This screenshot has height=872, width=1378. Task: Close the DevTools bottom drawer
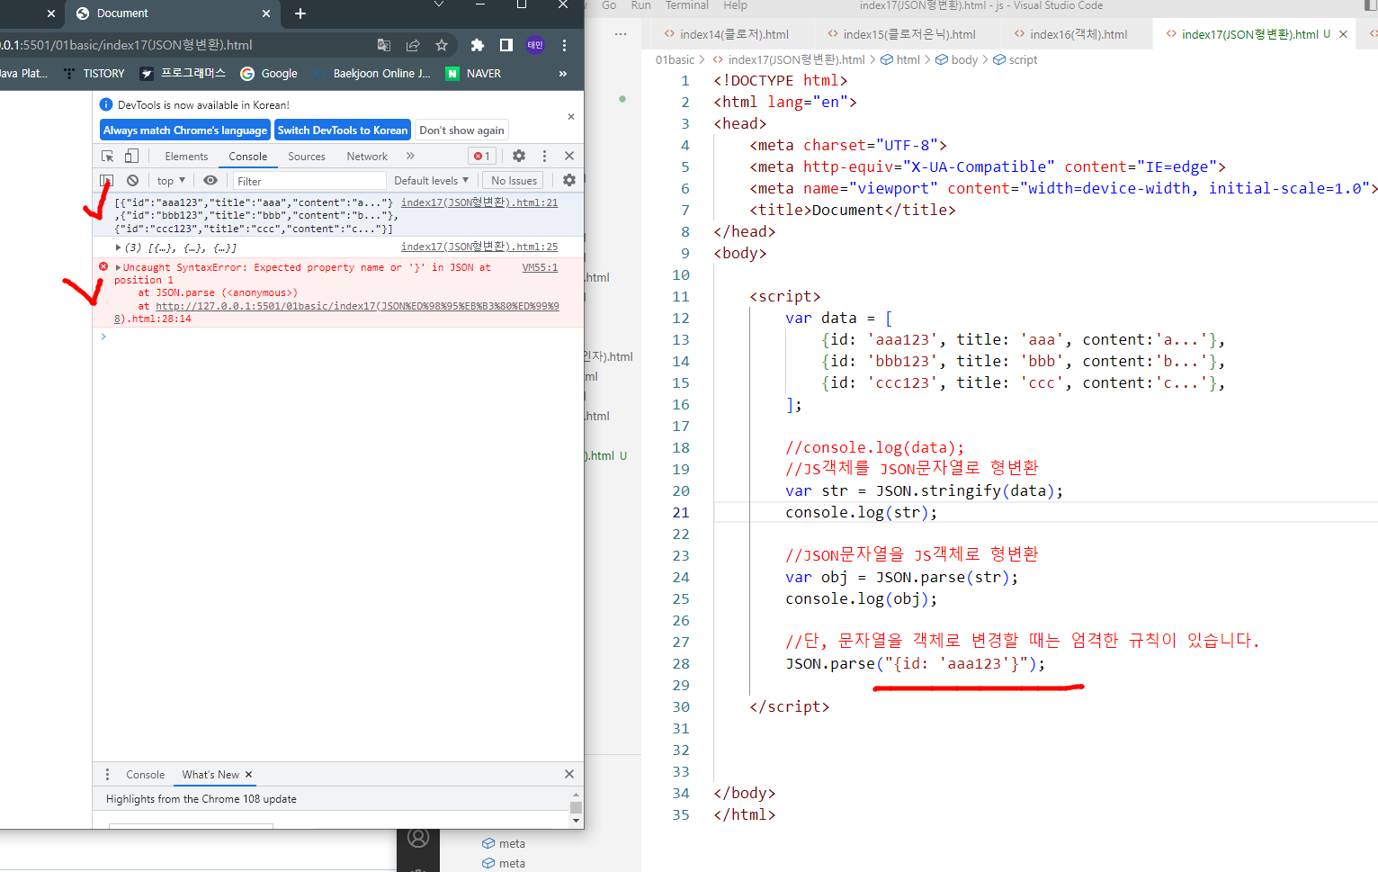click(x=569, y=774)
